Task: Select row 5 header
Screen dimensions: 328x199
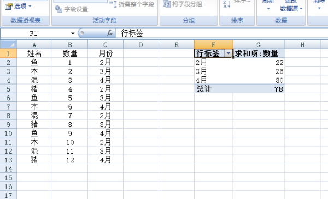Action: click(x=8, y=89)
